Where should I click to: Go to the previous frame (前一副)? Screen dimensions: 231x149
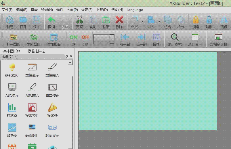click(125, 39)
